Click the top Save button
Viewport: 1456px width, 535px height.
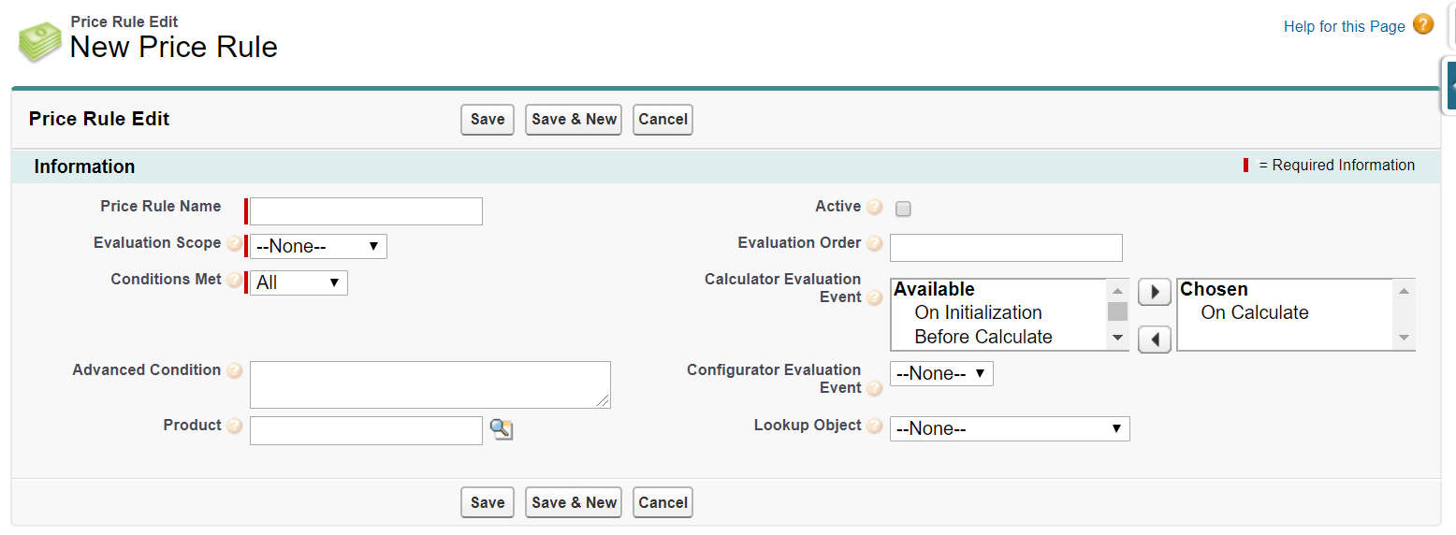tap(487, 120)
